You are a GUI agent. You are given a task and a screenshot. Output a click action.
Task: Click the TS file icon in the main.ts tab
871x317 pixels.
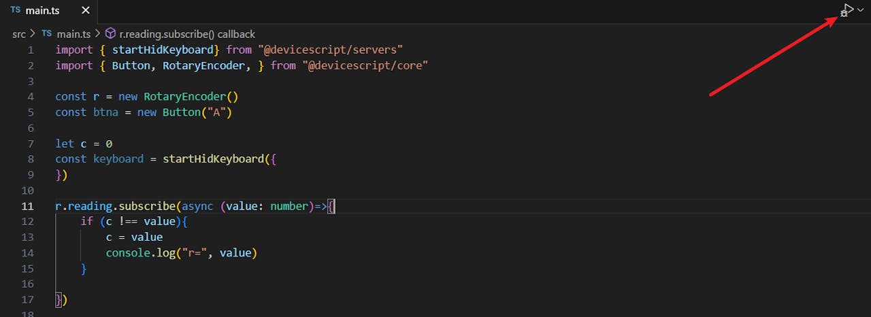16,11
